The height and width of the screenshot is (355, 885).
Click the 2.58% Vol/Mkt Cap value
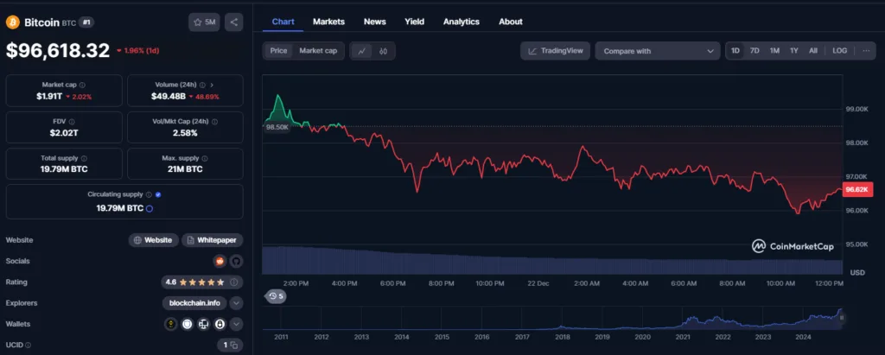tap(185, 133)
